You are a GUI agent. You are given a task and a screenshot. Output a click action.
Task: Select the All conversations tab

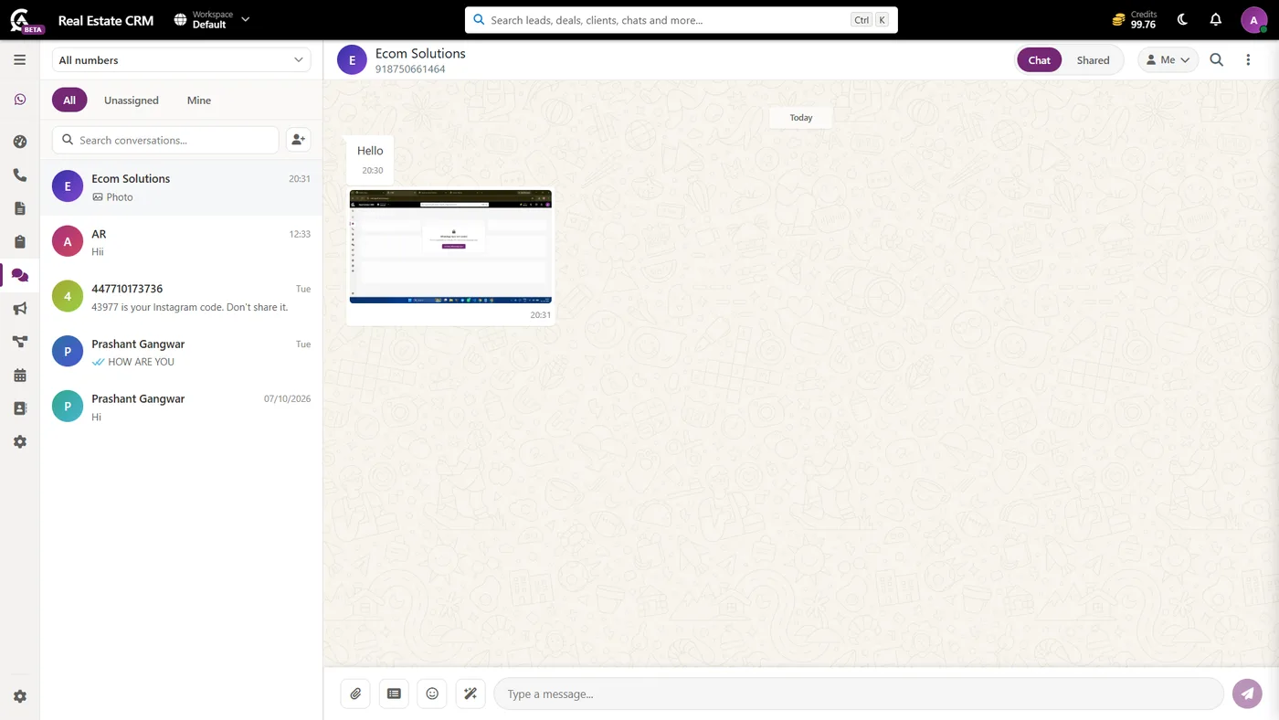69,101
